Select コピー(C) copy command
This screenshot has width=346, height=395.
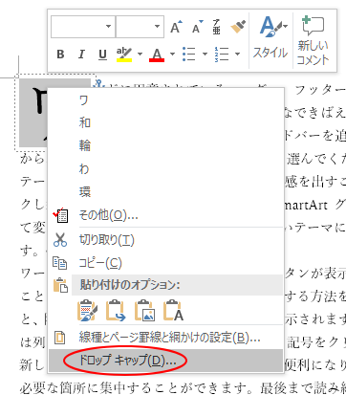pyautogui.click(x=165, y=263)
